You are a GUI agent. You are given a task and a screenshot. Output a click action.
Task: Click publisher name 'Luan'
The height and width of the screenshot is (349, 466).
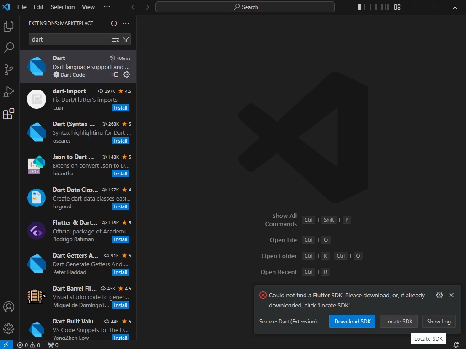click(59, 108)
